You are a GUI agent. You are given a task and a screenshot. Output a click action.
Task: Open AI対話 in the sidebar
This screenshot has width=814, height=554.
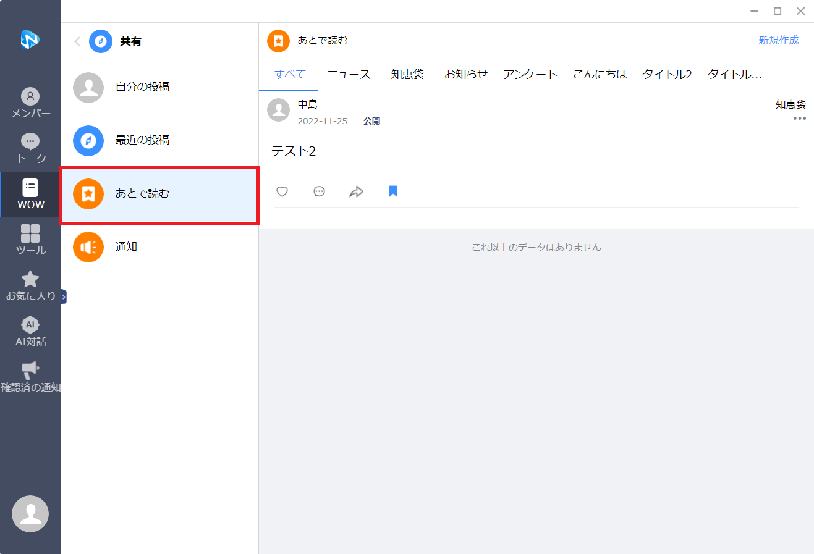click(30, 332)
